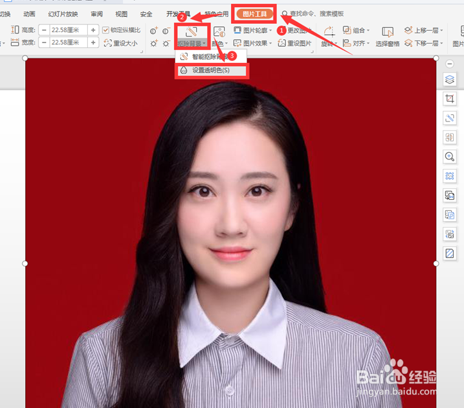Decrease contrast with the half-circle minus icon
The height and width of the screenshot is (408, 464).
pos(166,30)
